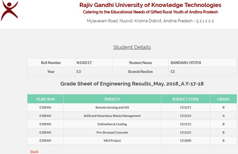Click the Grade Sheet of Engineering Results heading
Screen dimensions: 238x154
click(x=132, y=84)
